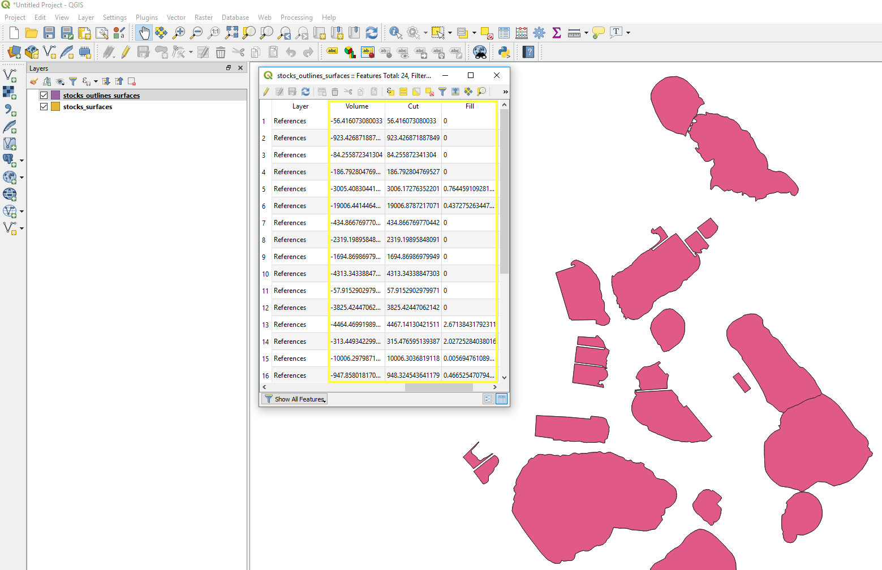Click the attribute table vertical scrollbar
This screenshot has width=882, height=570.
[x=504, y=192]
